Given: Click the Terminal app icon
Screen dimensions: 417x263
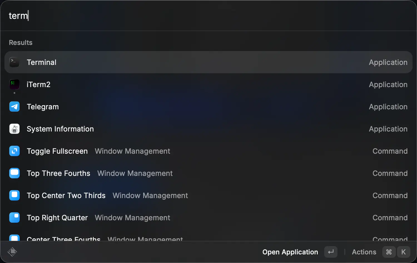Looking at the screenshot, I should pos(14,62).
